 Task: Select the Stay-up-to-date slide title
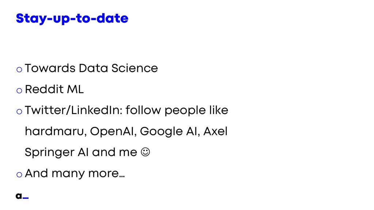pos(72,19)
